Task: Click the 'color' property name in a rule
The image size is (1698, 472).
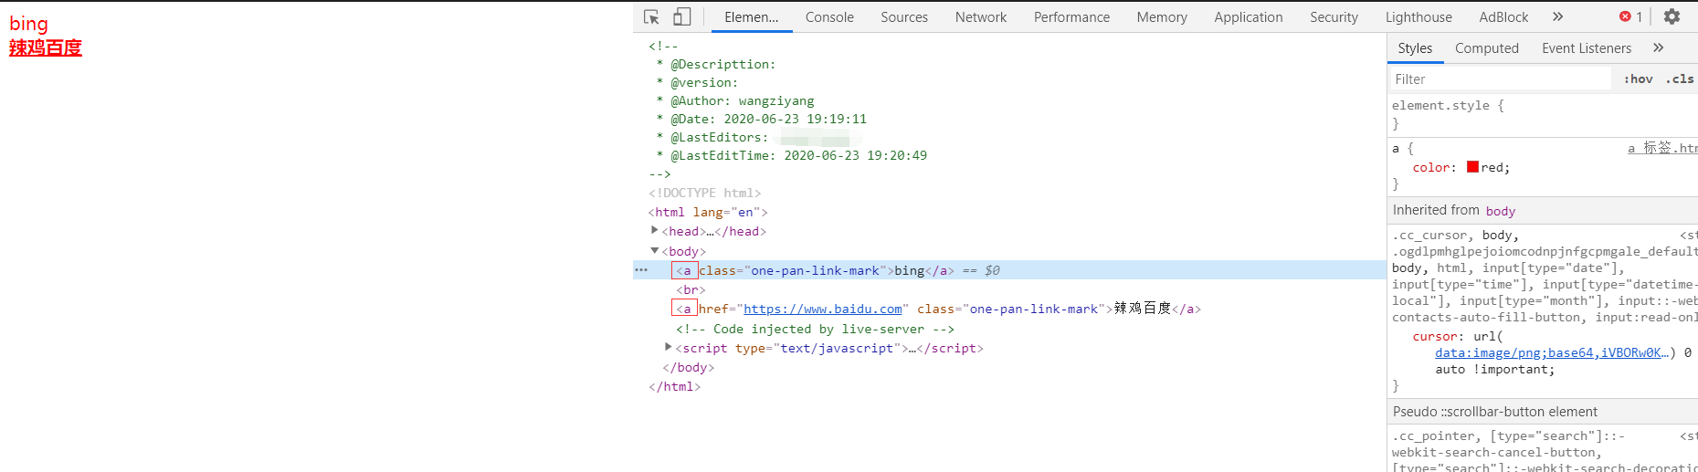Action: tap(1430, 168)
